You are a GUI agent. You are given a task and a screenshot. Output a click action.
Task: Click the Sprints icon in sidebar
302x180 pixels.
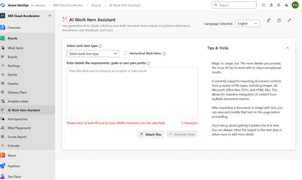(x=3, y=75)
